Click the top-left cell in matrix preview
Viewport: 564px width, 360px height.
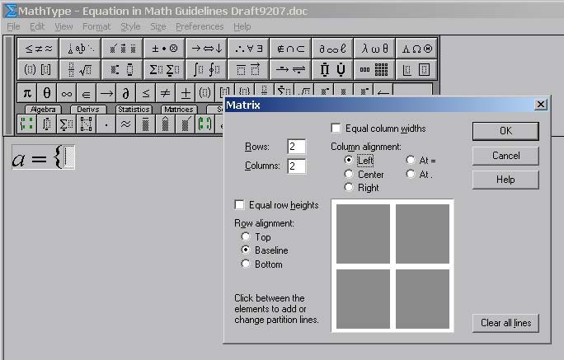pyautogui.click(x=363, y=234)
